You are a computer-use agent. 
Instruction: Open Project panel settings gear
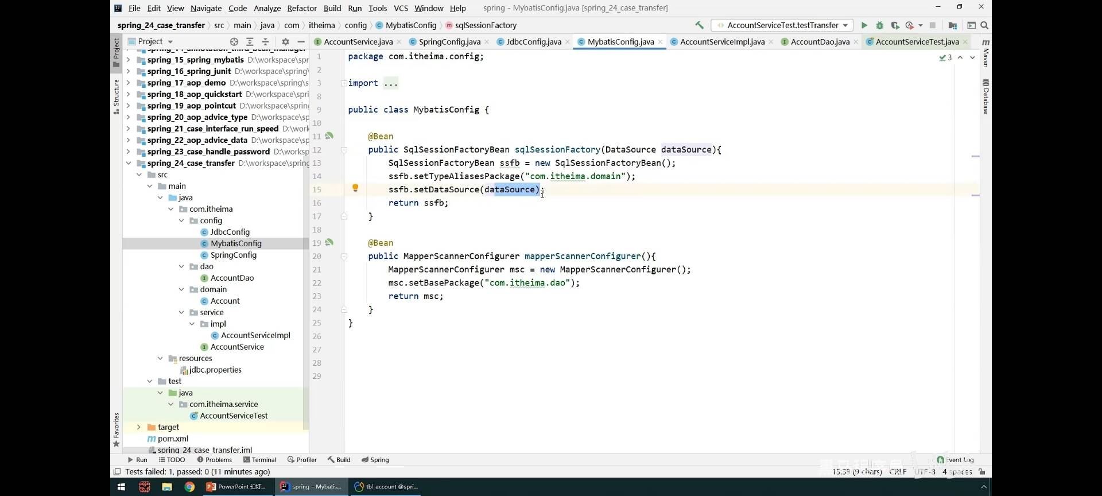pyautogui.click(x=285, y=41)
